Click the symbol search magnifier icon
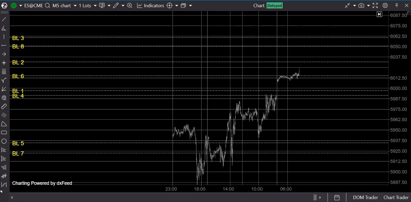Viewport: 411px width, 202px height. click(48, 6)
